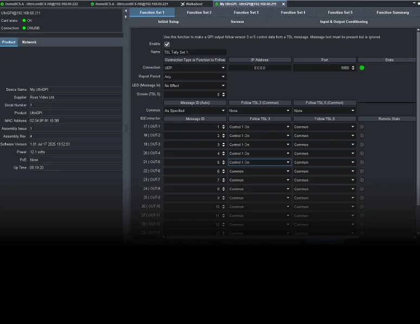The width and height of the screenshot is (420, 324).
Task: Open Follow TSL 5 dropdown for OUT-8
Action: tap(324, 189)
